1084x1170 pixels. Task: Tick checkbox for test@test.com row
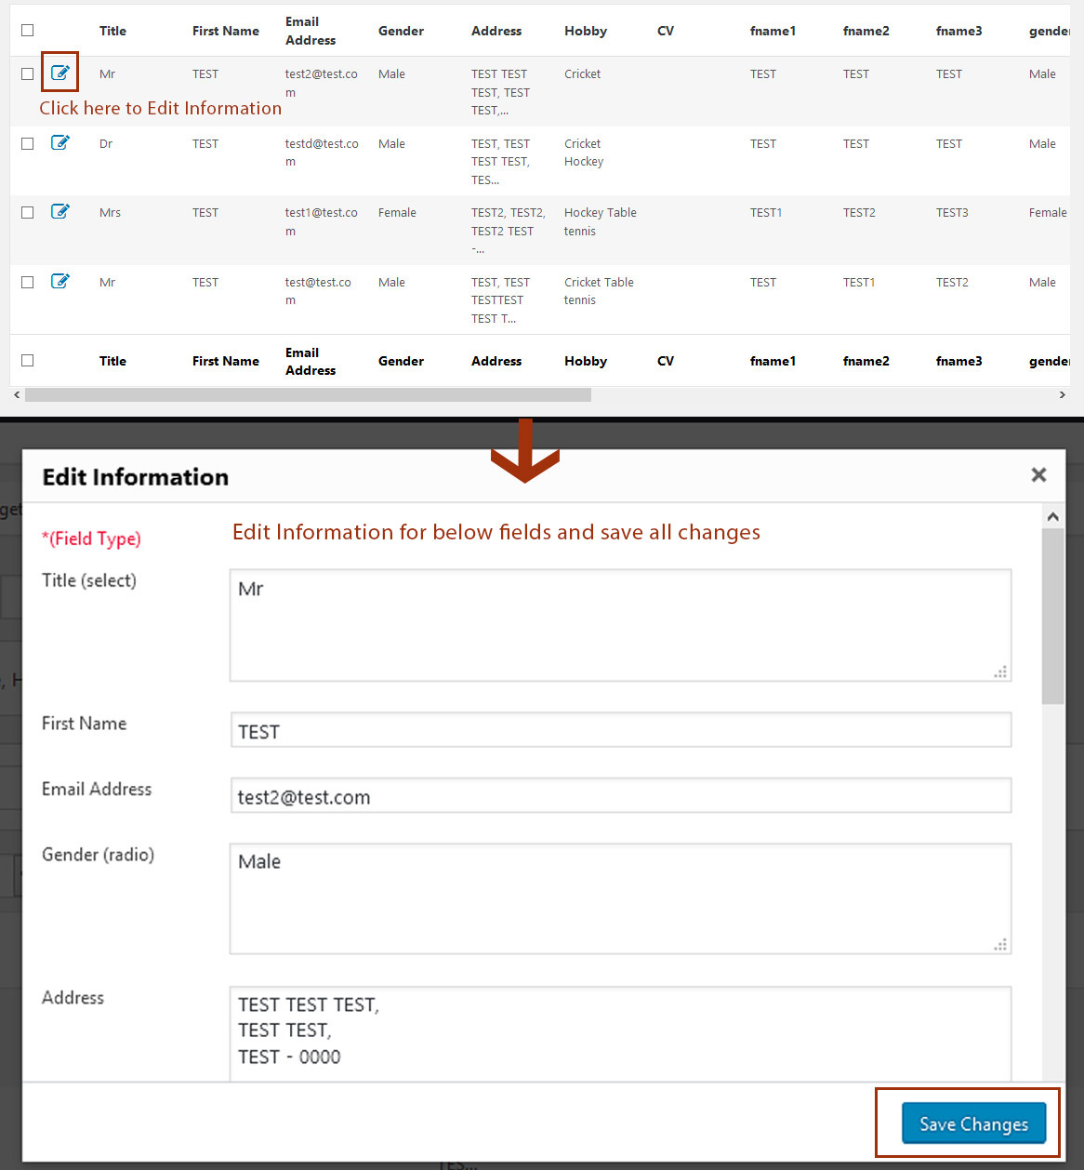click(28, 282)
